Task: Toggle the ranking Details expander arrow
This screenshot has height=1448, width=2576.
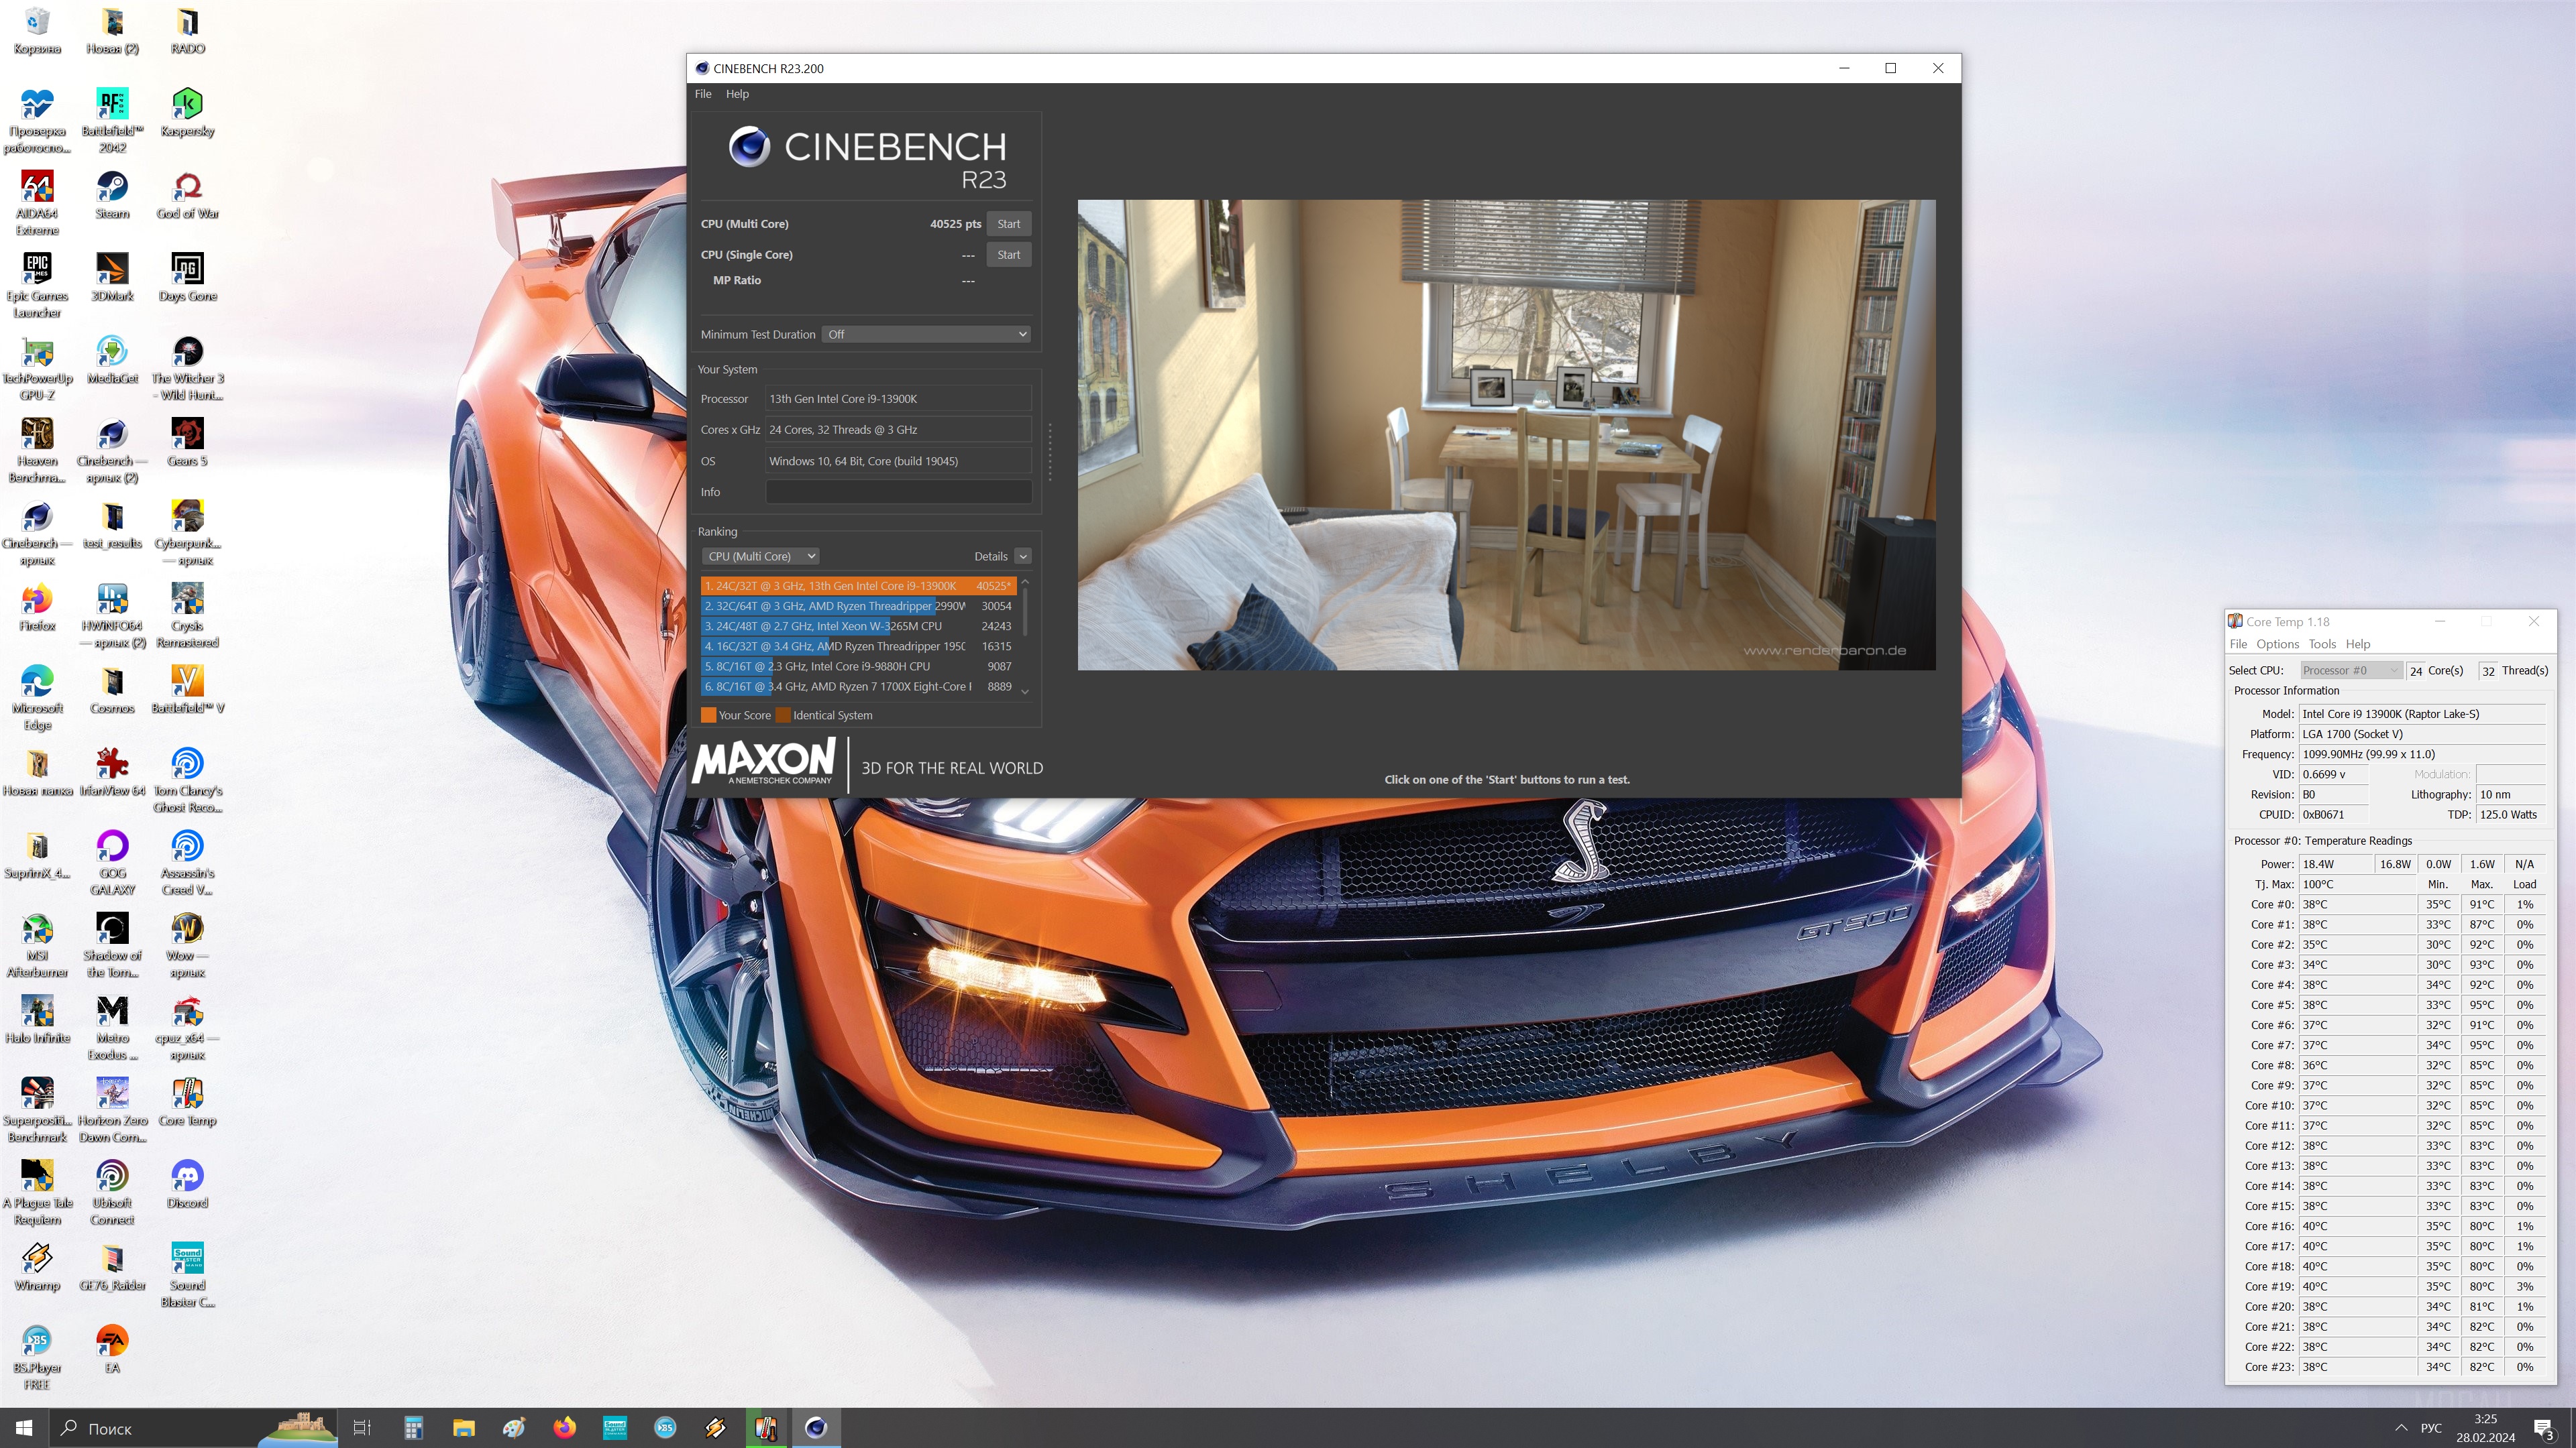Action: pos(1022,556)
